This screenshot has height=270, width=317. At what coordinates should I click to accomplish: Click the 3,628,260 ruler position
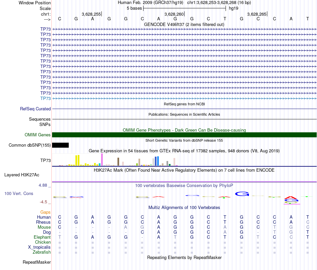coord(174,14)
